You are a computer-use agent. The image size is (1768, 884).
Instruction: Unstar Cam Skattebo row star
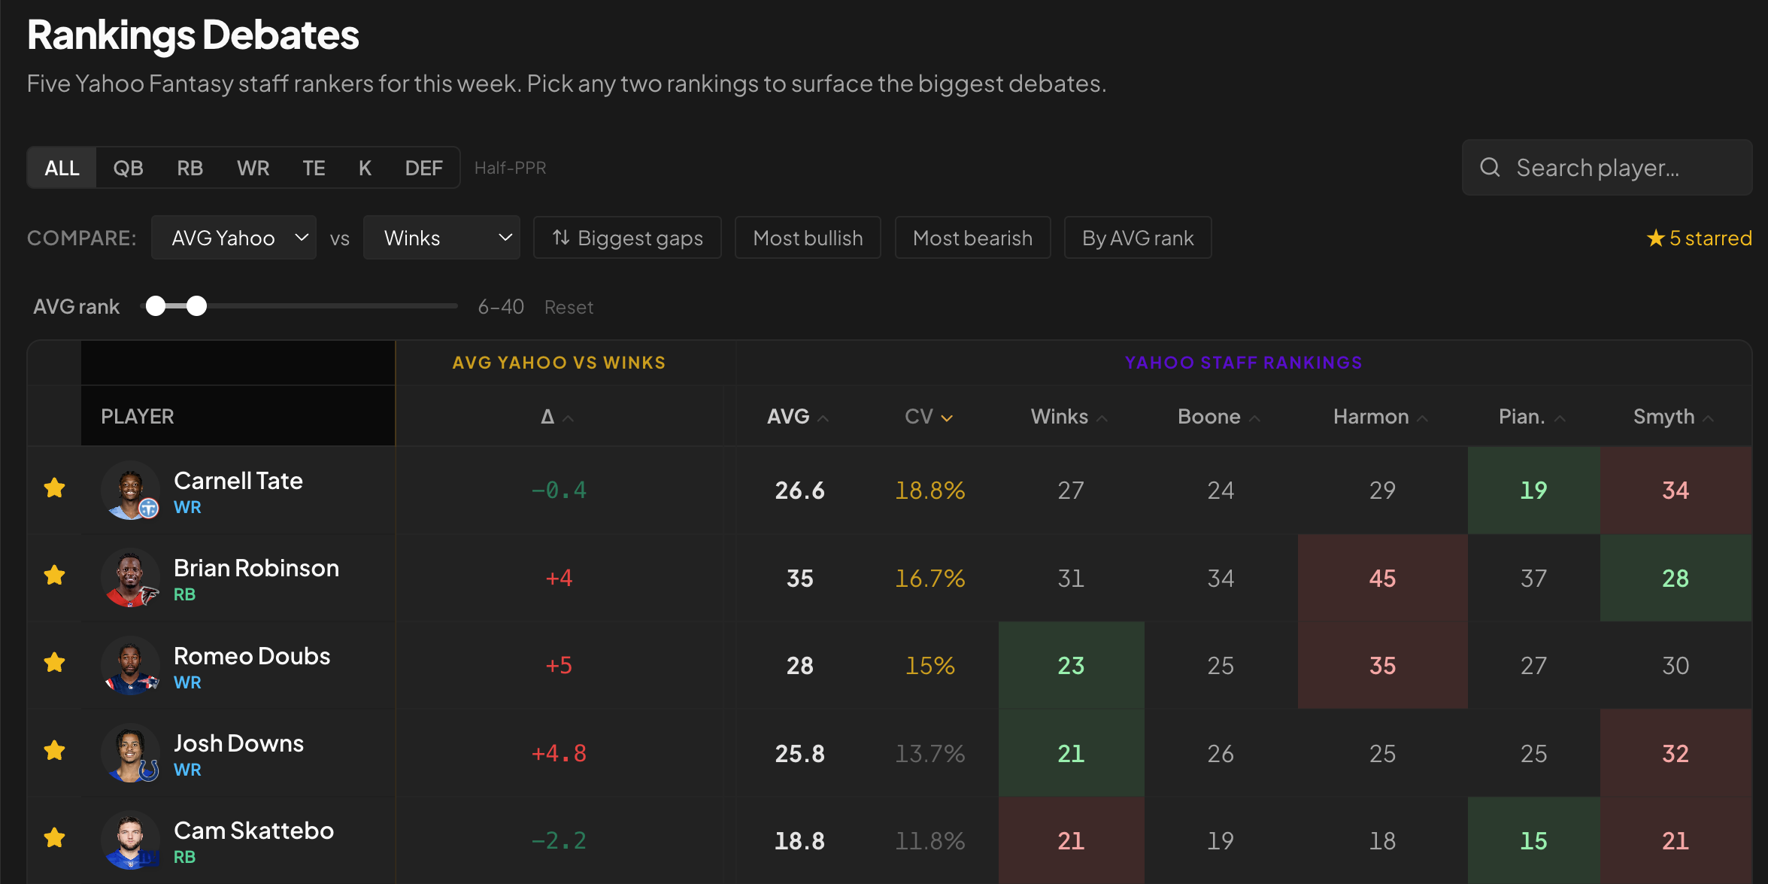pyautogui.click(x=54, y=838)
